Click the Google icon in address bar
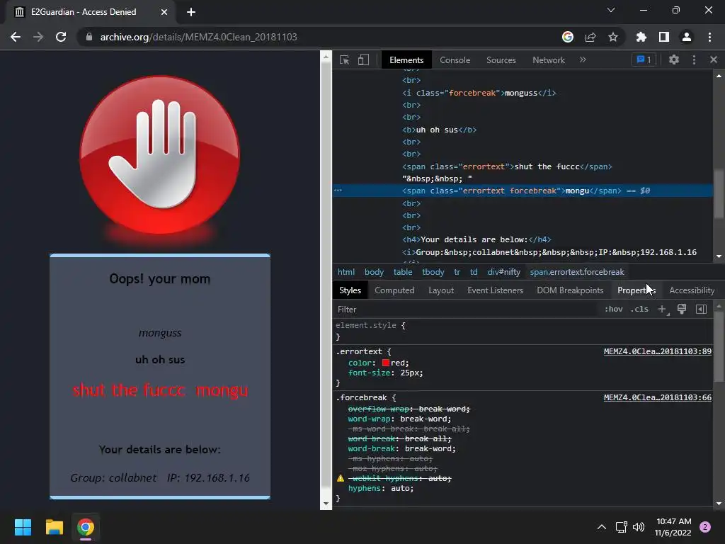Screen dimensions: 725x544 tap(567, 37)
